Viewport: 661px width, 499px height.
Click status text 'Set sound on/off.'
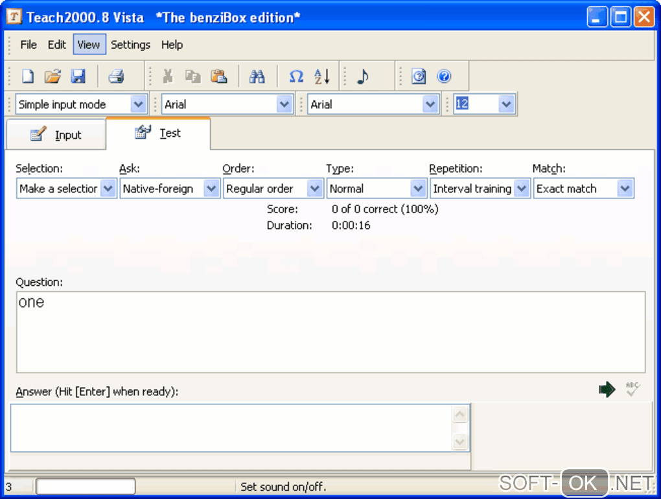(x=283, y=487)
